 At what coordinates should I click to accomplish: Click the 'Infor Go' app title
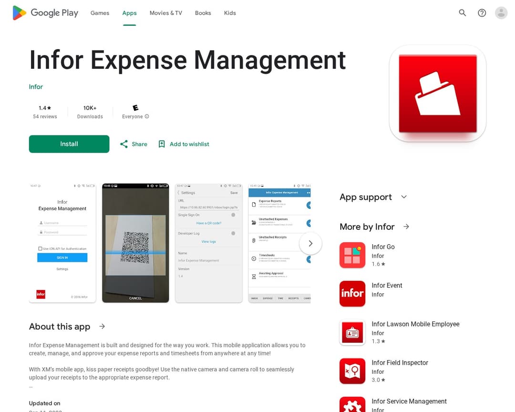pos(383,247)
